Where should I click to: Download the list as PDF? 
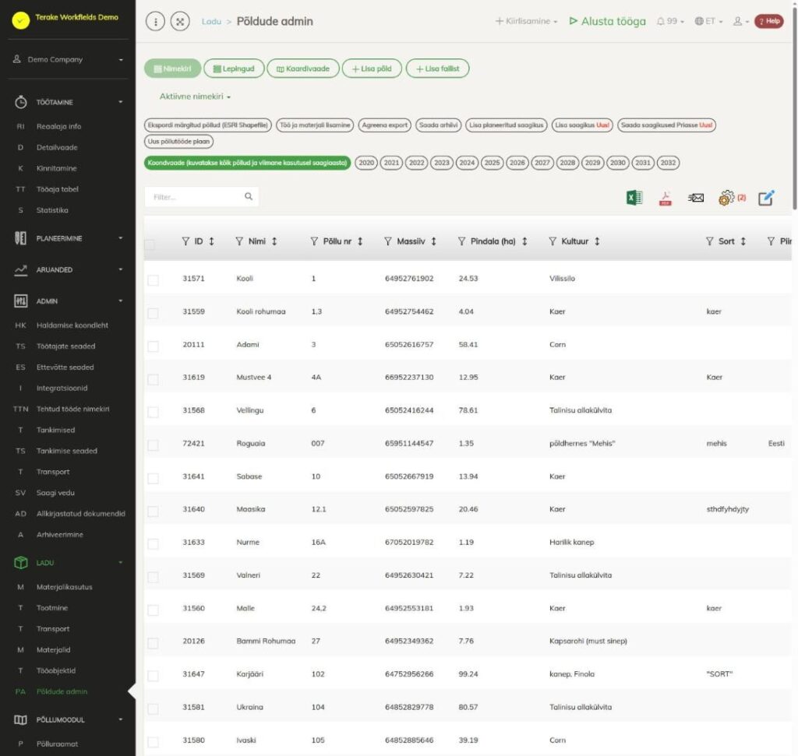click(x=666, y=198)
